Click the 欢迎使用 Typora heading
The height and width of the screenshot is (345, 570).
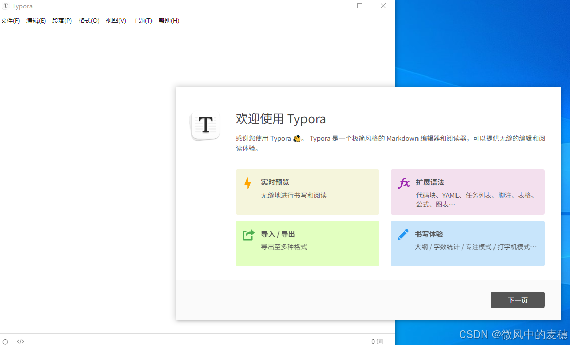(281, 119)
